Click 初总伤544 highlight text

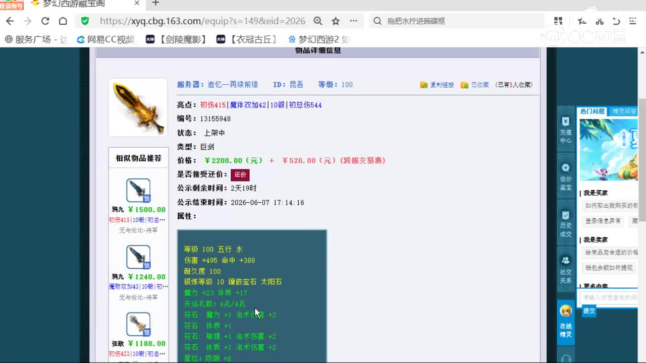pos(305,105)
